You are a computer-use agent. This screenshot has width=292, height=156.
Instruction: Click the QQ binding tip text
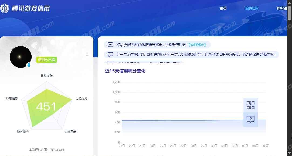151,45
